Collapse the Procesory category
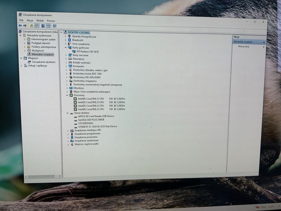Image resolution: width=281 pixels, height=211 pixels. point(67,95)
